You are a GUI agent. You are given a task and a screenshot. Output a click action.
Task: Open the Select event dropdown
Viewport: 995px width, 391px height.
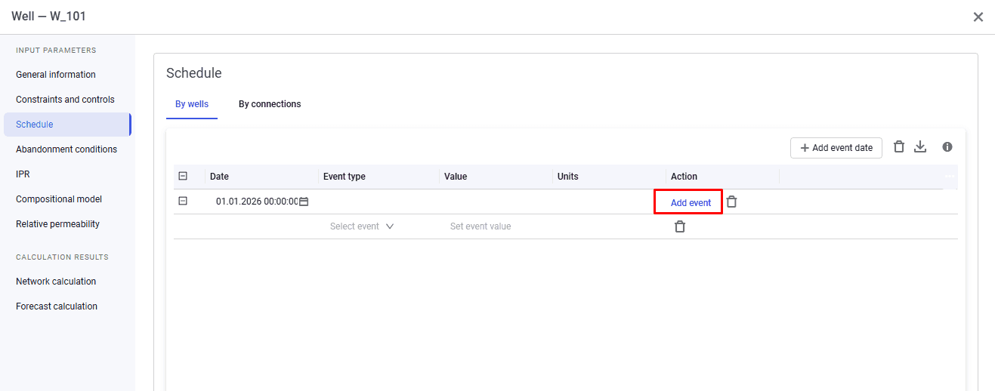[362, 226]
